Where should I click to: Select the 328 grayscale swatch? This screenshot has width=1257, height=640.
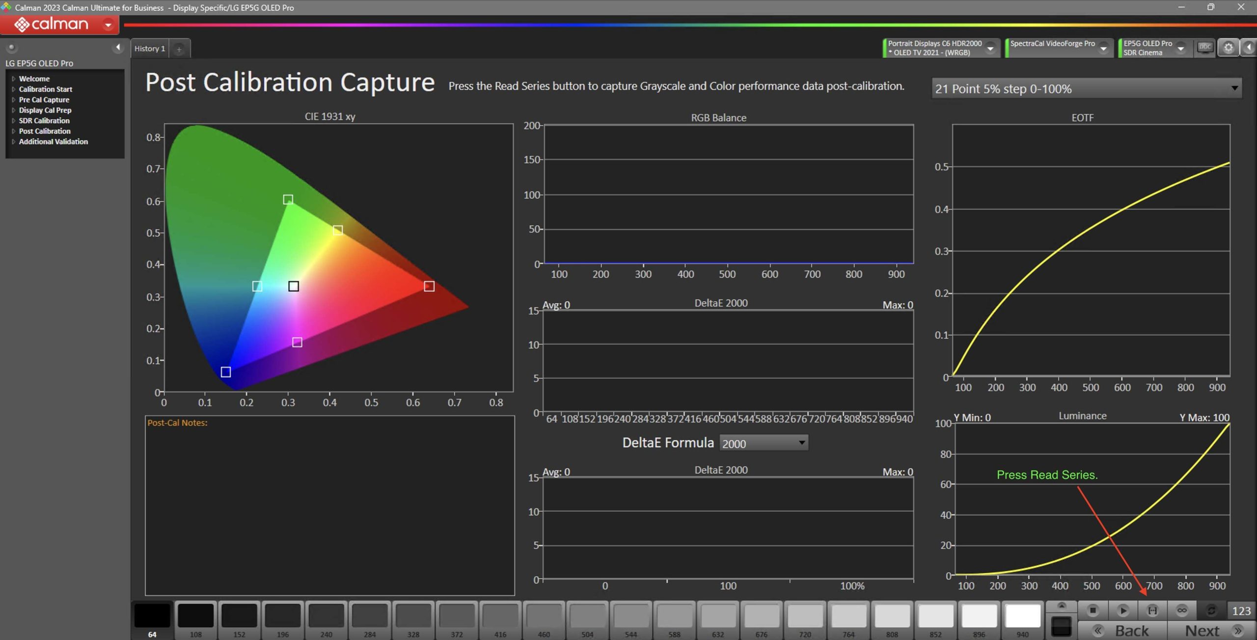[x=413, y=620]
